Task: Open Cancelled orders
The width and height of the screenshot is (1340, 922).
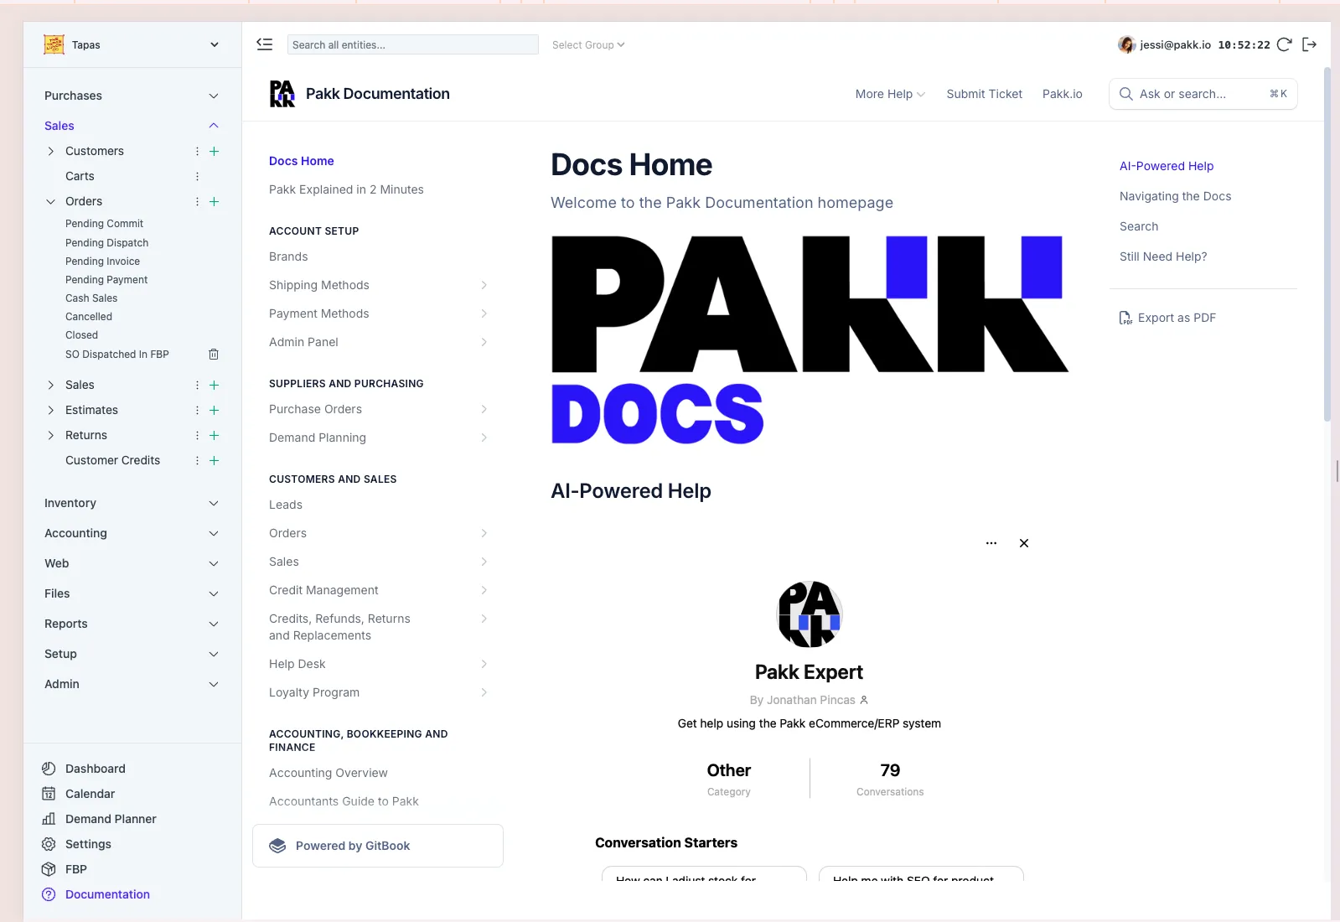Action: click(x=89, y=317)
